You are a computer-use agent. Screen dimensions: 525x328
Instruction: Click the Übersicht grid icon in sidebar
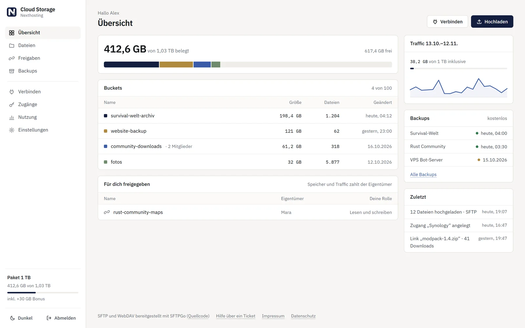pos(11,33)
